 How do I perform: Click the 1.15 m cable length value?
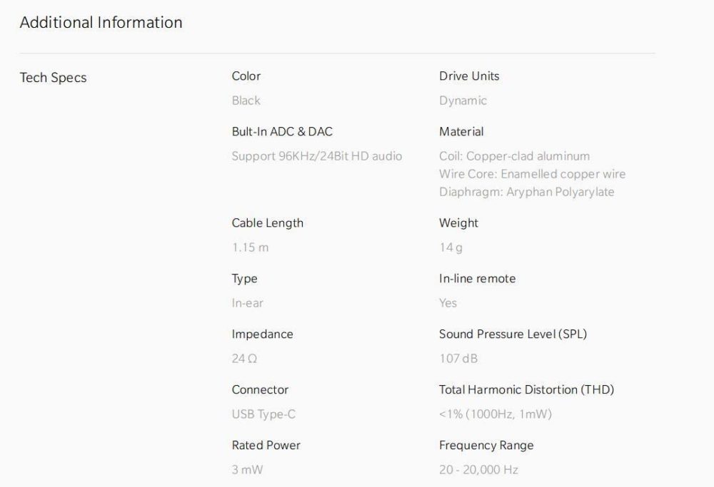[250, 247]
